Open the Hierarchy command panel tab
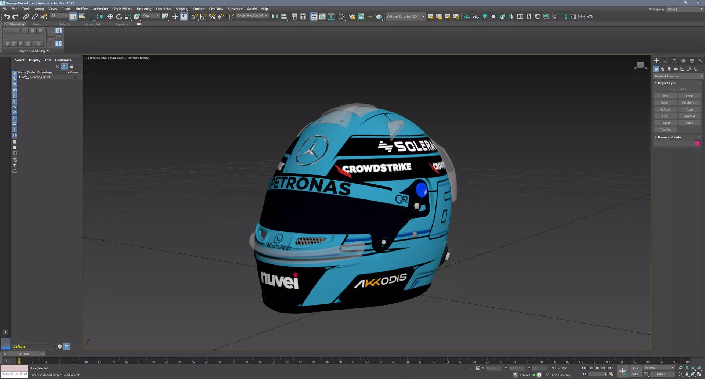Viewport: 705px width, 379px height. (674, 61)
